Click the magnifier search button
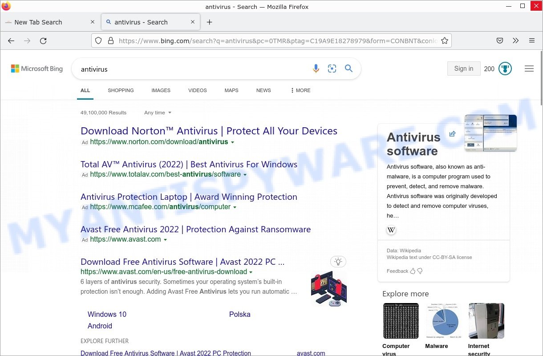The image size is (543, 356). tap(348, 69)
